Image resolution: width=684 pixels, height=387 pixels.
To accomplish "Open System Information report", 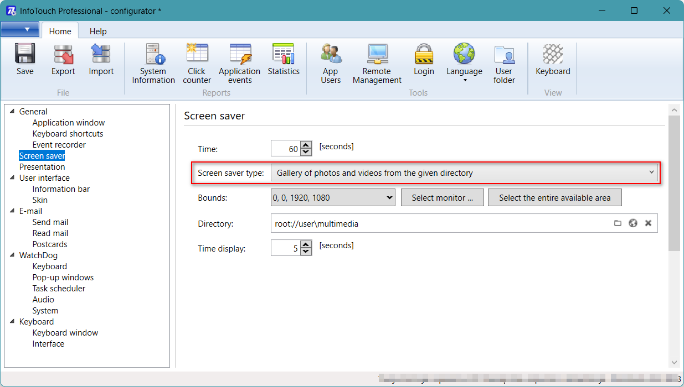I will click(x=153, y=64).
